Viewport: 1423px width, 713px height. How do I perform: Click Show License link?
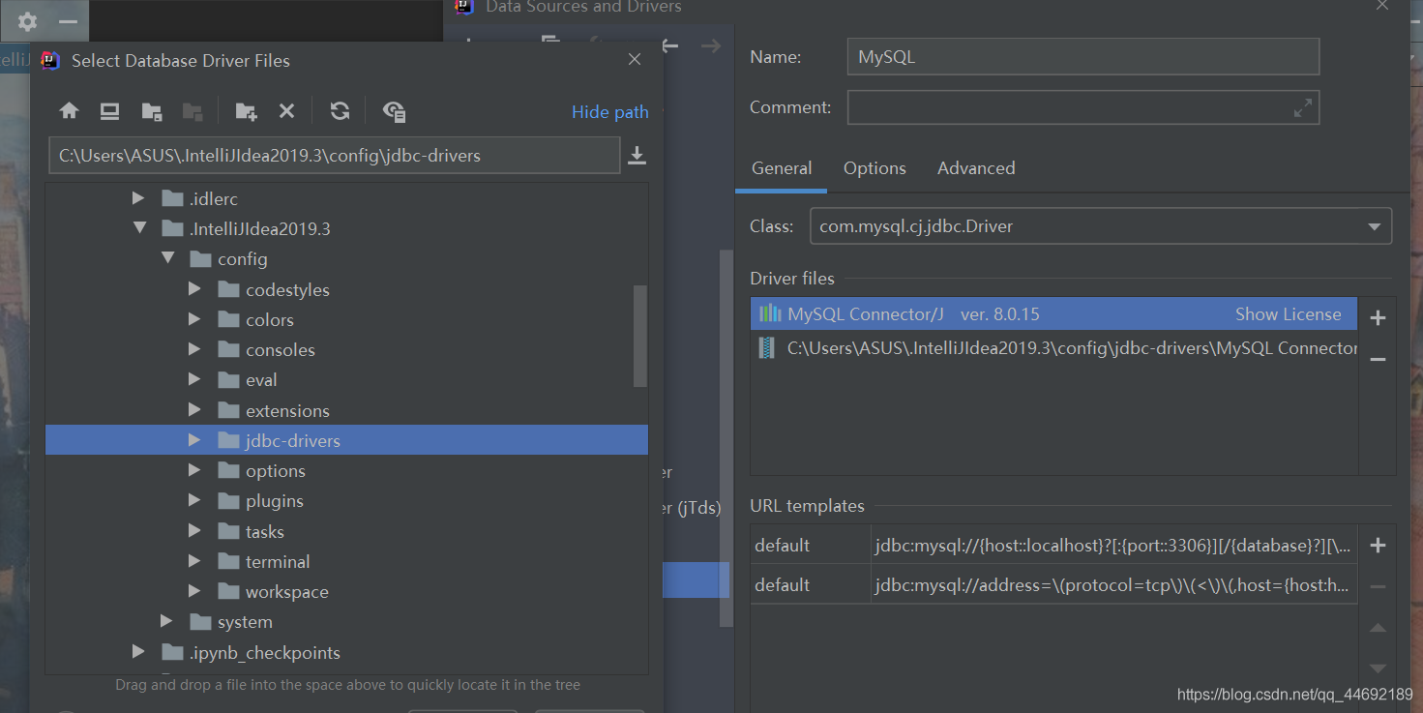1289,314
